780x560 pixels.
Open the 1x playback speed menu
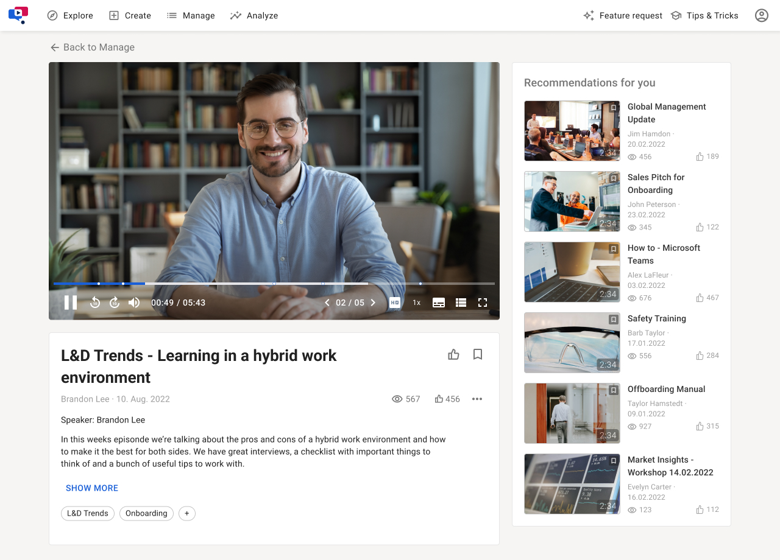click(x=417, y=303)
